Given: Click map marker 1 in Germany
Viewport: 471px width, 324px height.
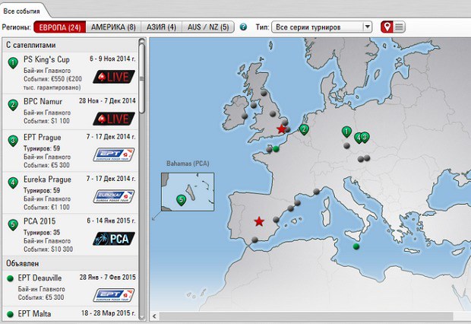Looking at the screenshot, I should tap(346, 132).
